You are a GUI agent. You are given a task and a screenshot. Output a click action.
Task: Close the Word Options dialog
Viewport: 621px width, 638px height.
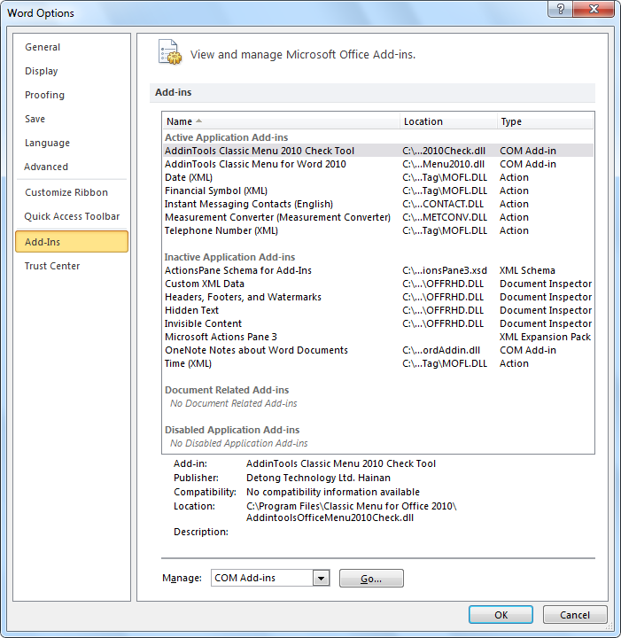tap(594, 9)
